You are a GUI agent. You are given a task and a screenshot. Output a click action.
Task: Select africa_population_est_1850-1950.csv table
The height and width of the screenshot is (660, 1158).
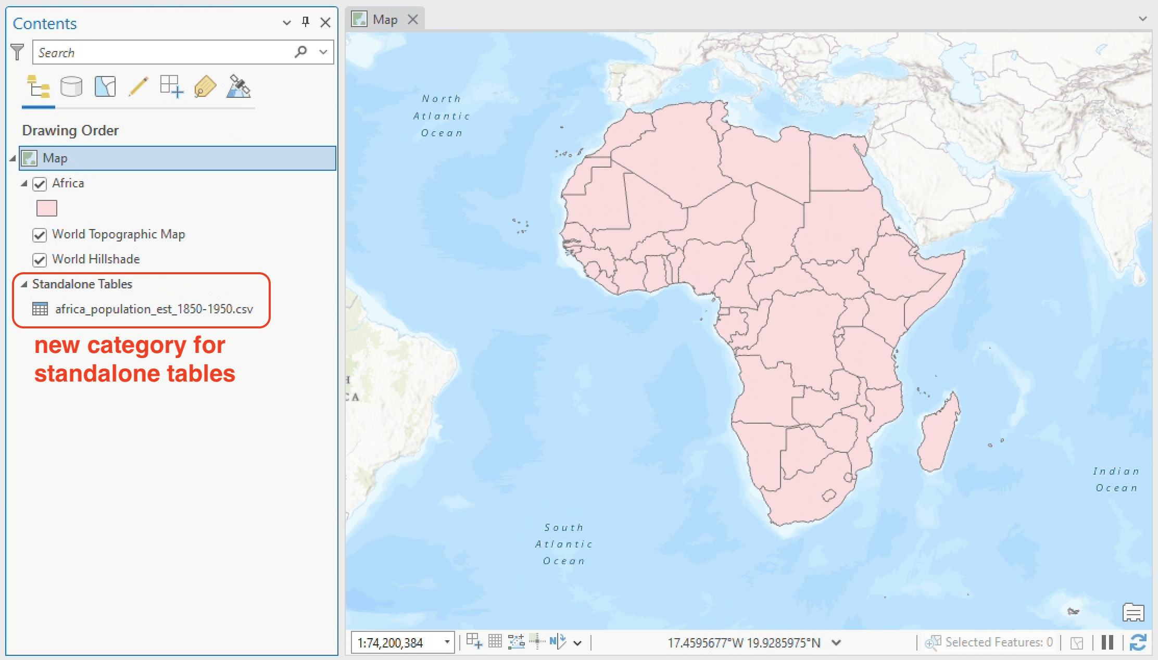[154, 309]
